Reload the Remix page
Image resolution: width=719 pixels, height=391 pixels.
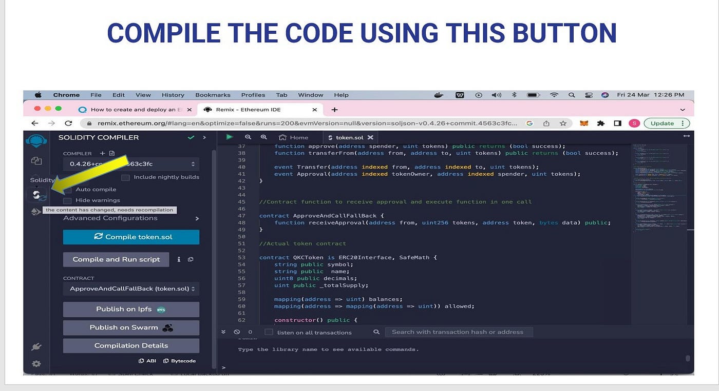click(x=68, y=123)
